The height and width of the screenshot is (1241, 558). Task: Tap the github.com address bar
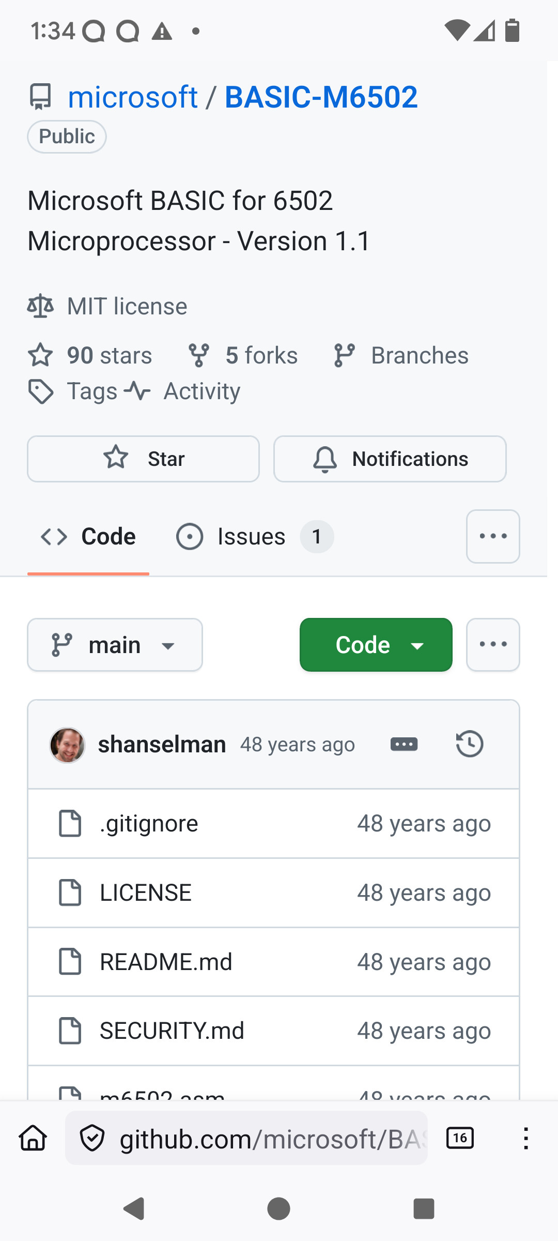pyautogui.click(x=246, y=1138)
